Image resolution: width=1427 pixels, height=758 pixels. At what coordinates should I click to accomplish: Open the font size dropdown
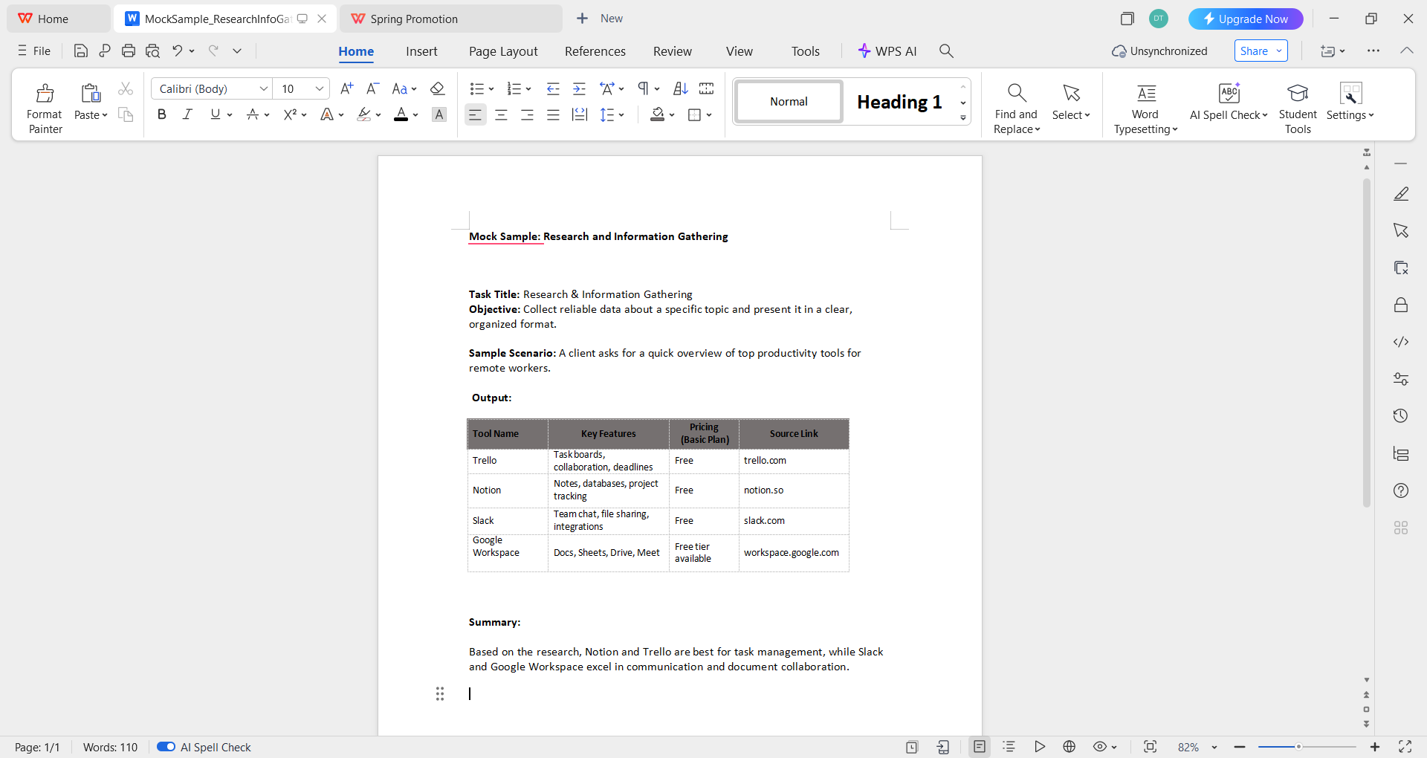320,88
